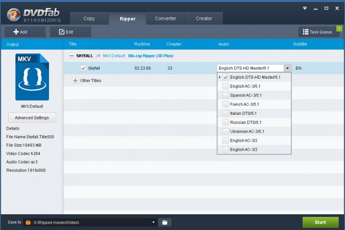Click the orange folder icon beside Save to
Screen dimensions: 345x230
28,223
